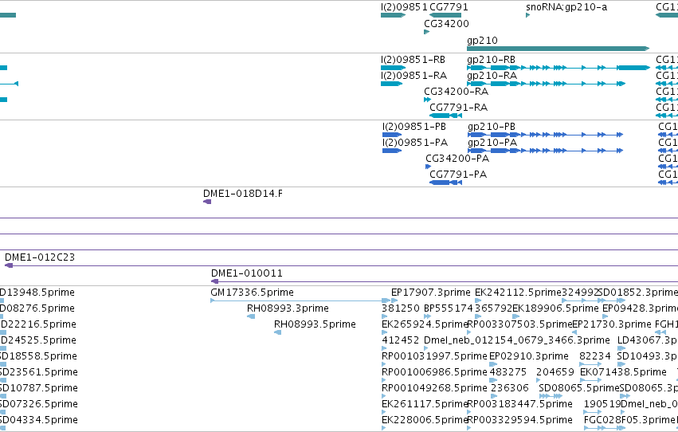Click the DME1-018D14.F purple arrow feature
This screenshot has height=432, width=678.
[207, 202]
